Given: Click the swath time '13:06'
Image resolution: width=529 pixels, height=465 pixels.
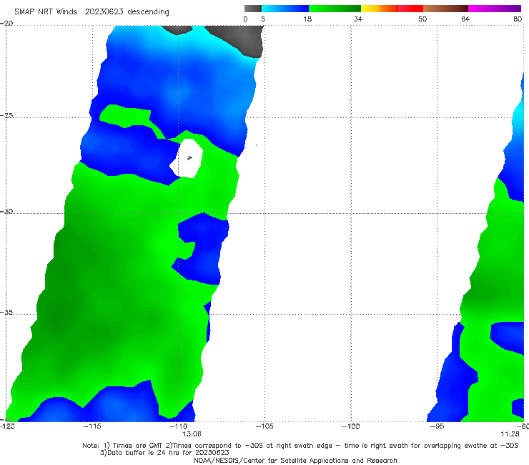Looking at the screenshot, I should 192,434.
